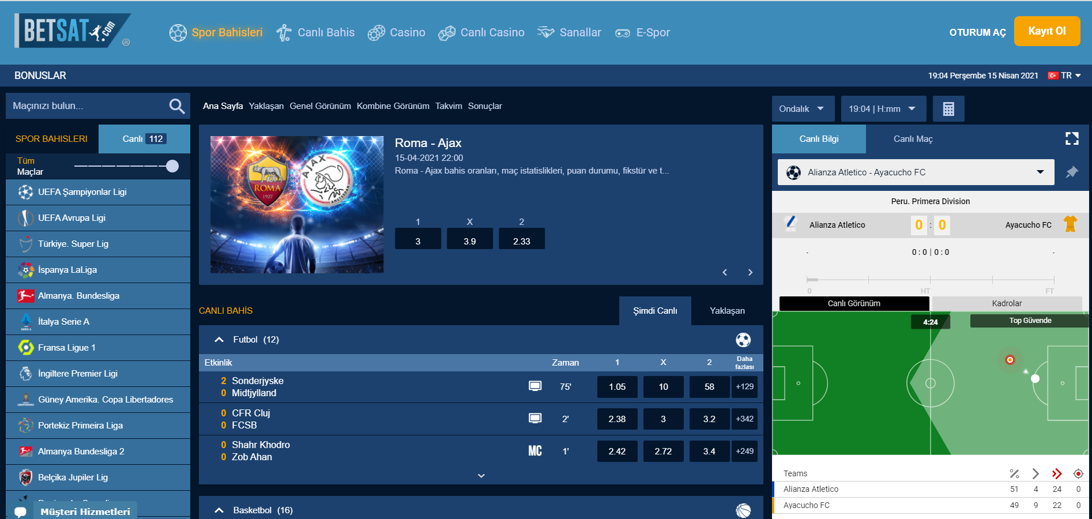Open the bet calculator icon
This screenshot has width=1092, height=519.
coord(948,109)
